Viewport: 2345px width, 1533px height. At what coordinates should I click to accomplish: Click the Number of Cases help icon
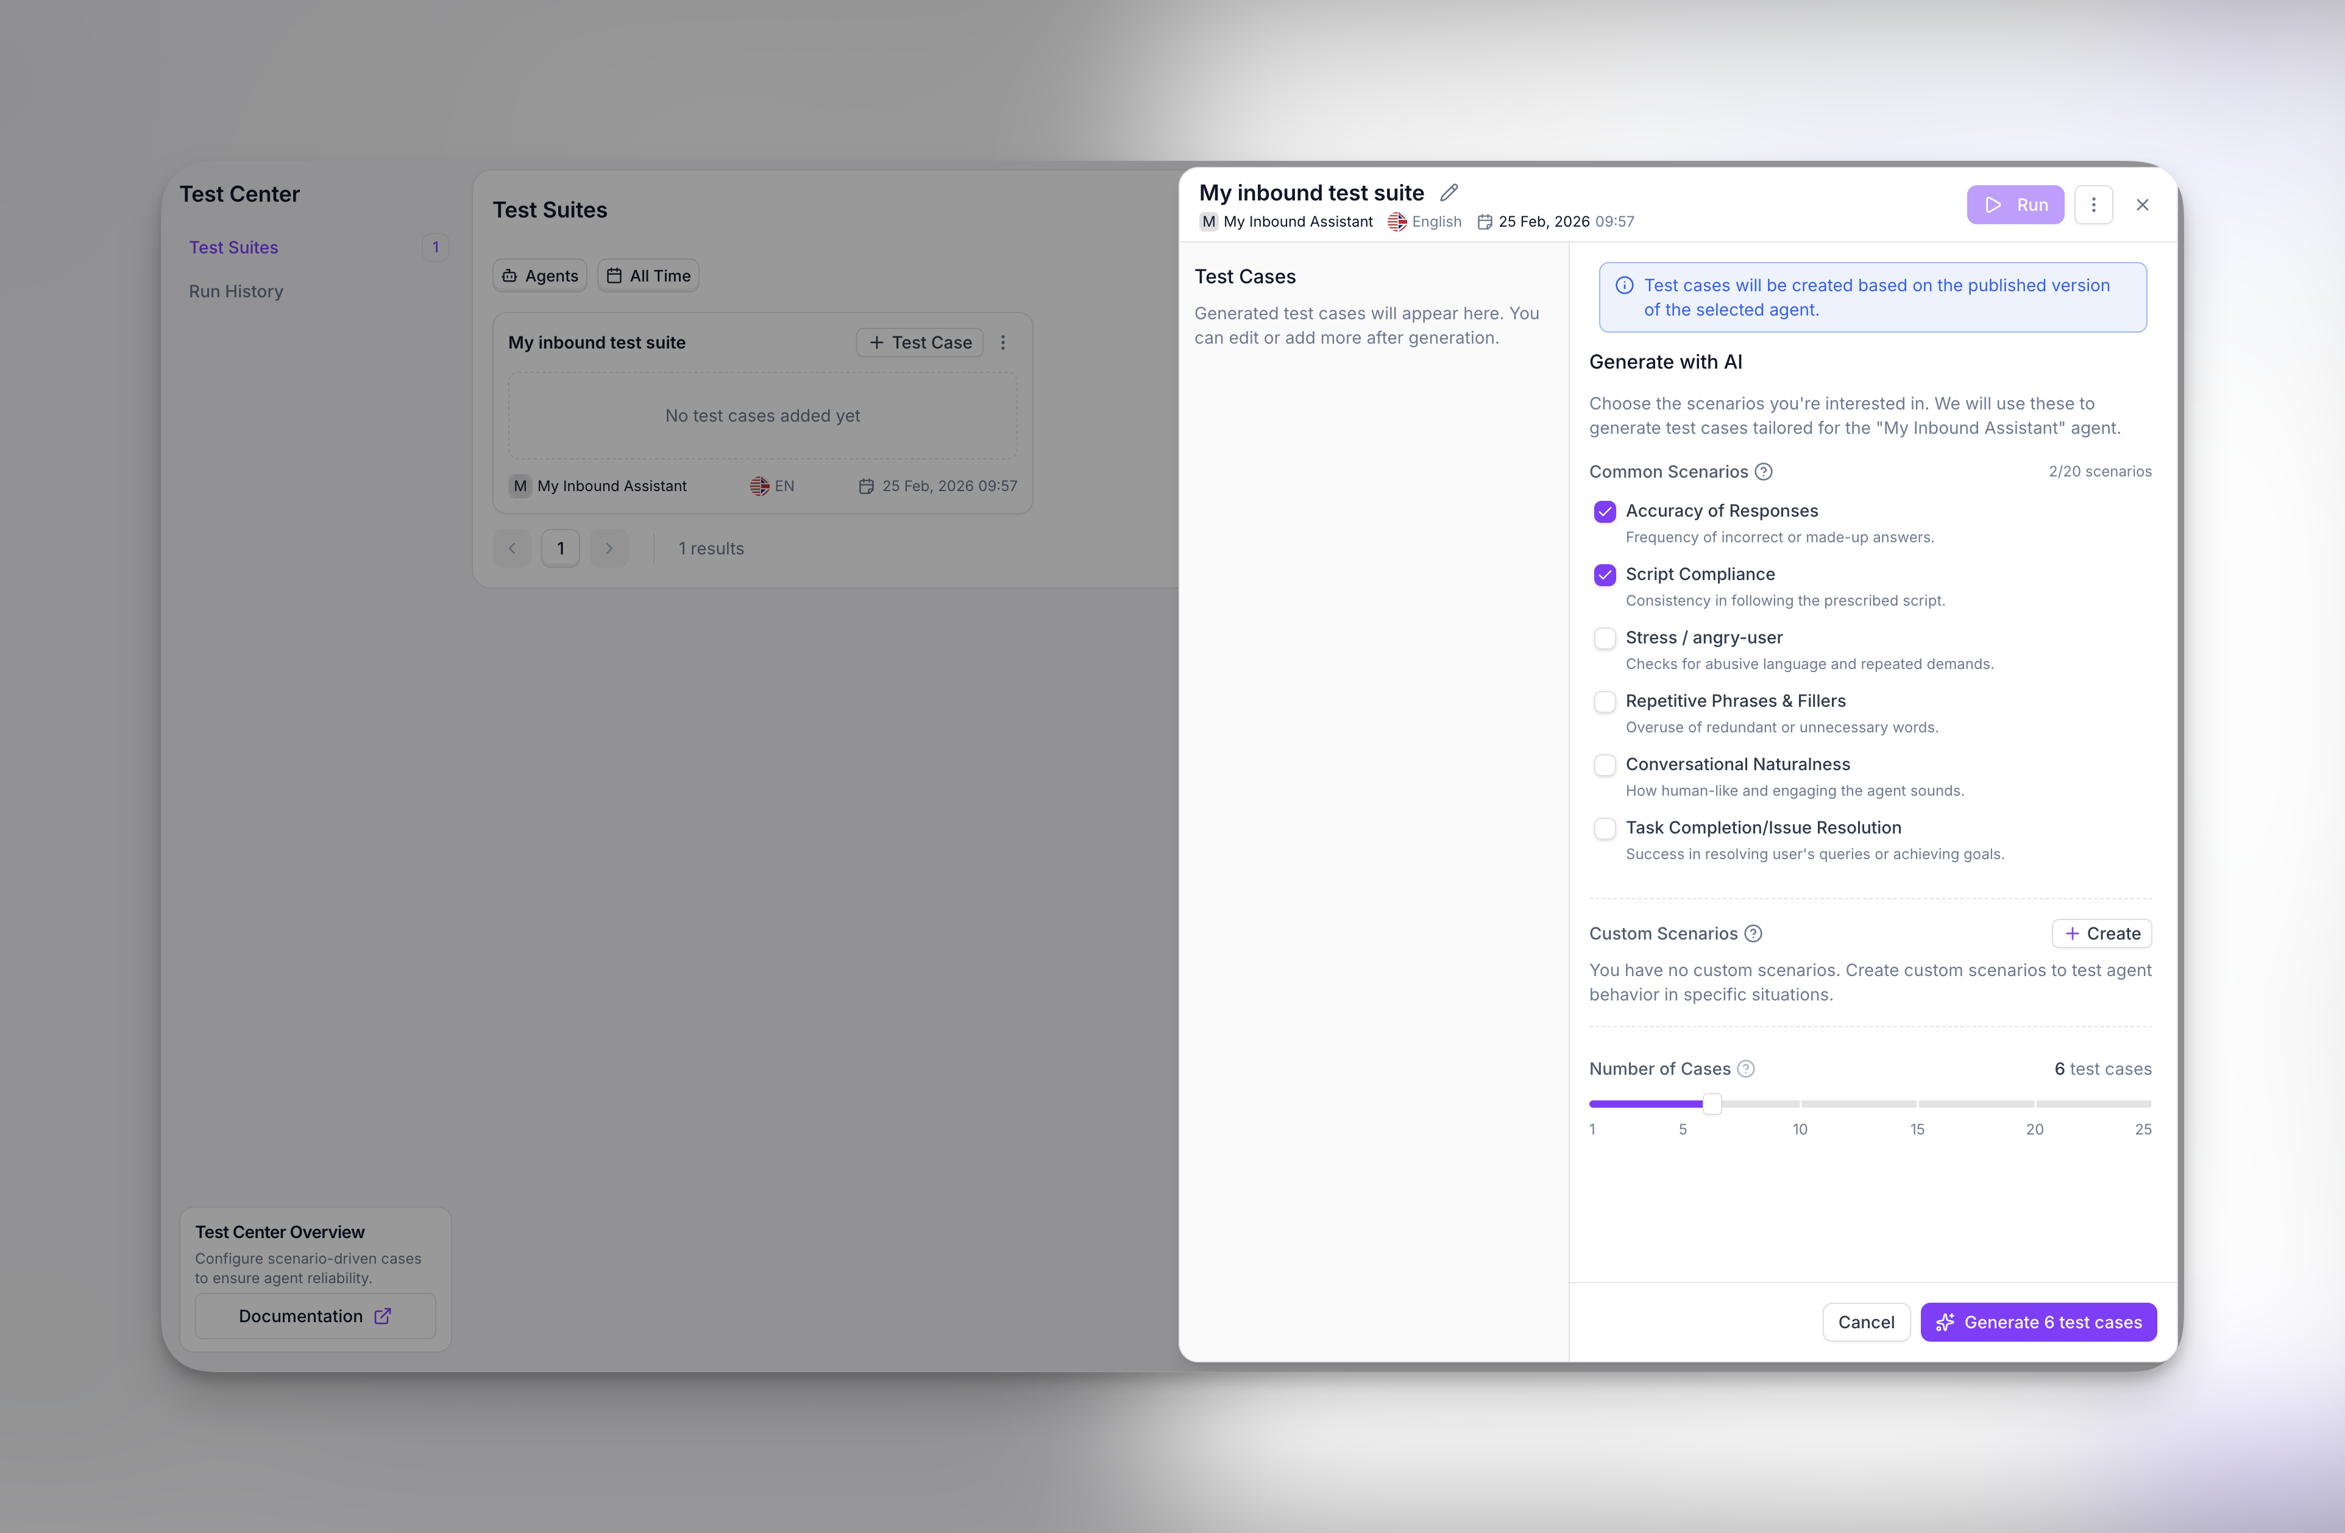[1746, 1069]
